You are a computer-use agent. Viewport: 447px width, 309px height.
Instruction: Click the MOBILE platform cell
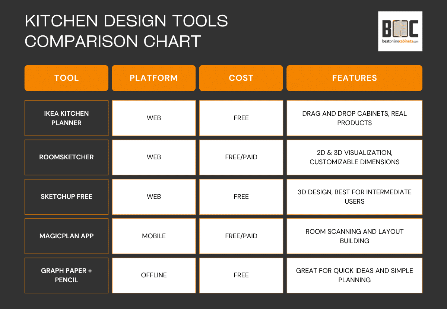tap(153, 236)
